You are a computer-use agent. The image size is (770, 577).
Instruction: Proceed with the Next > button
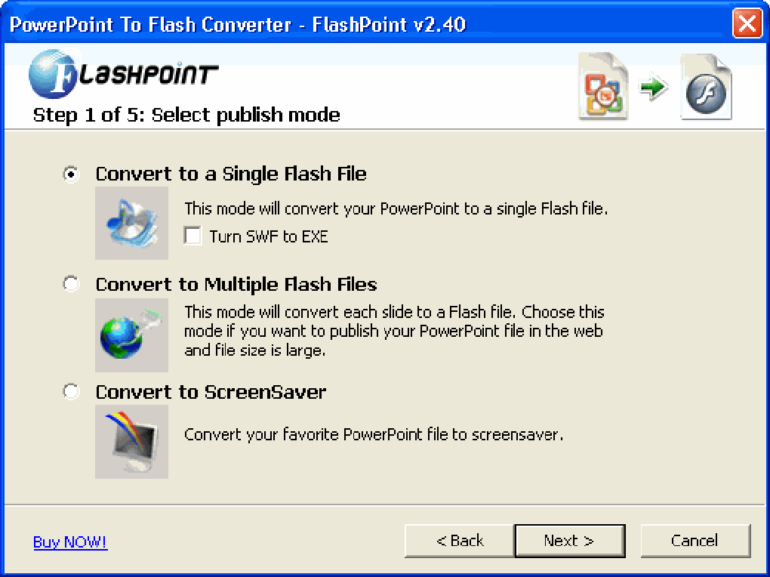click(570, 541)
